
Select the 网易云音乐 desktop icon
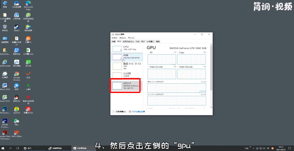pyautogui.click(x=28, y=110)
